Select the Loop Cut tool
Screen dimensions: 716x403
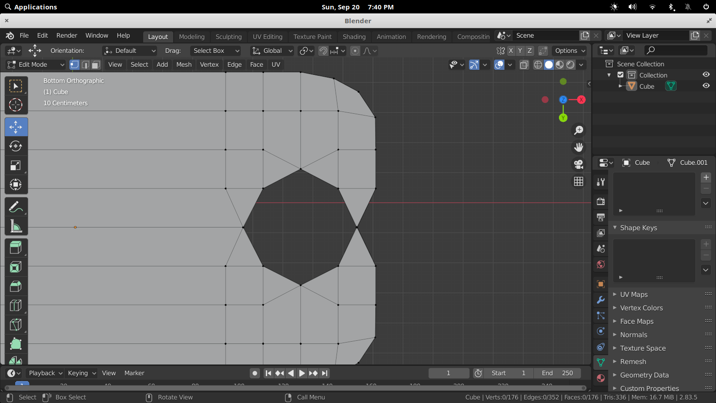[16, 305]
